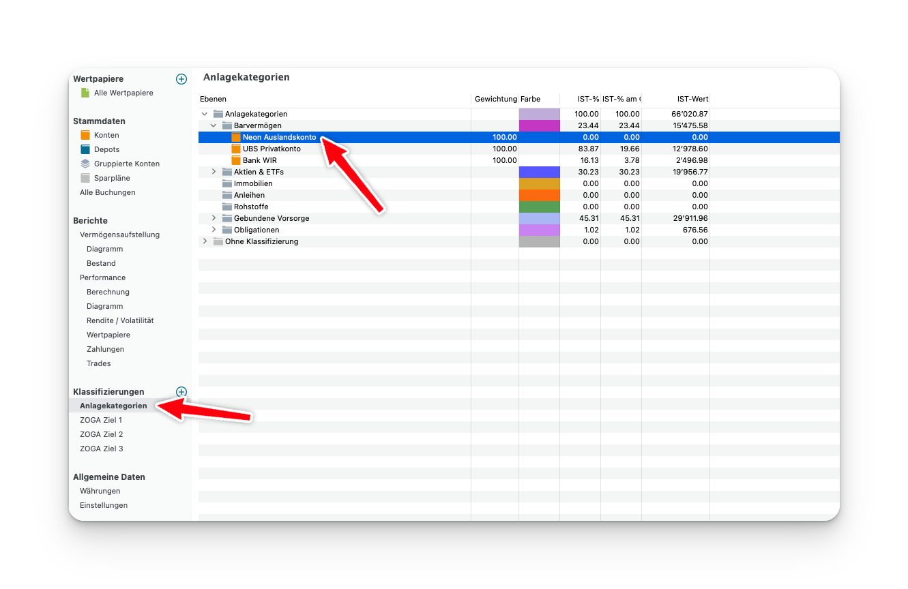Click the plus icon next to Wertpapiere
This screenshot has height=589, width=908.
tap(181, 79)
